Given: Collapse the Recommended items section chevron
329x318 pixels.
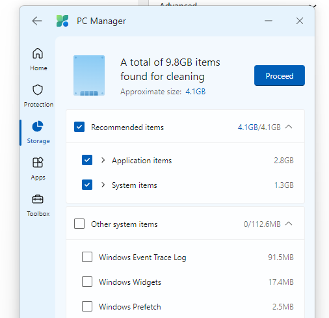Looking at the screenshot, I should click(289, 127).
